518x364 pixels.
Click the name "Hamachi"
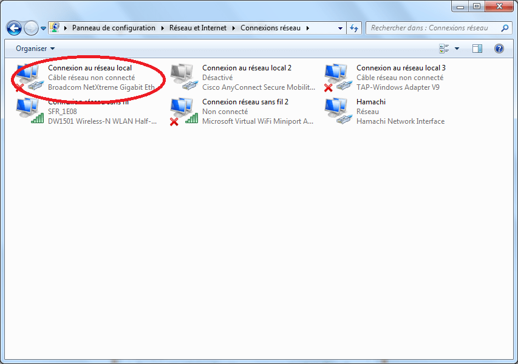371,102
